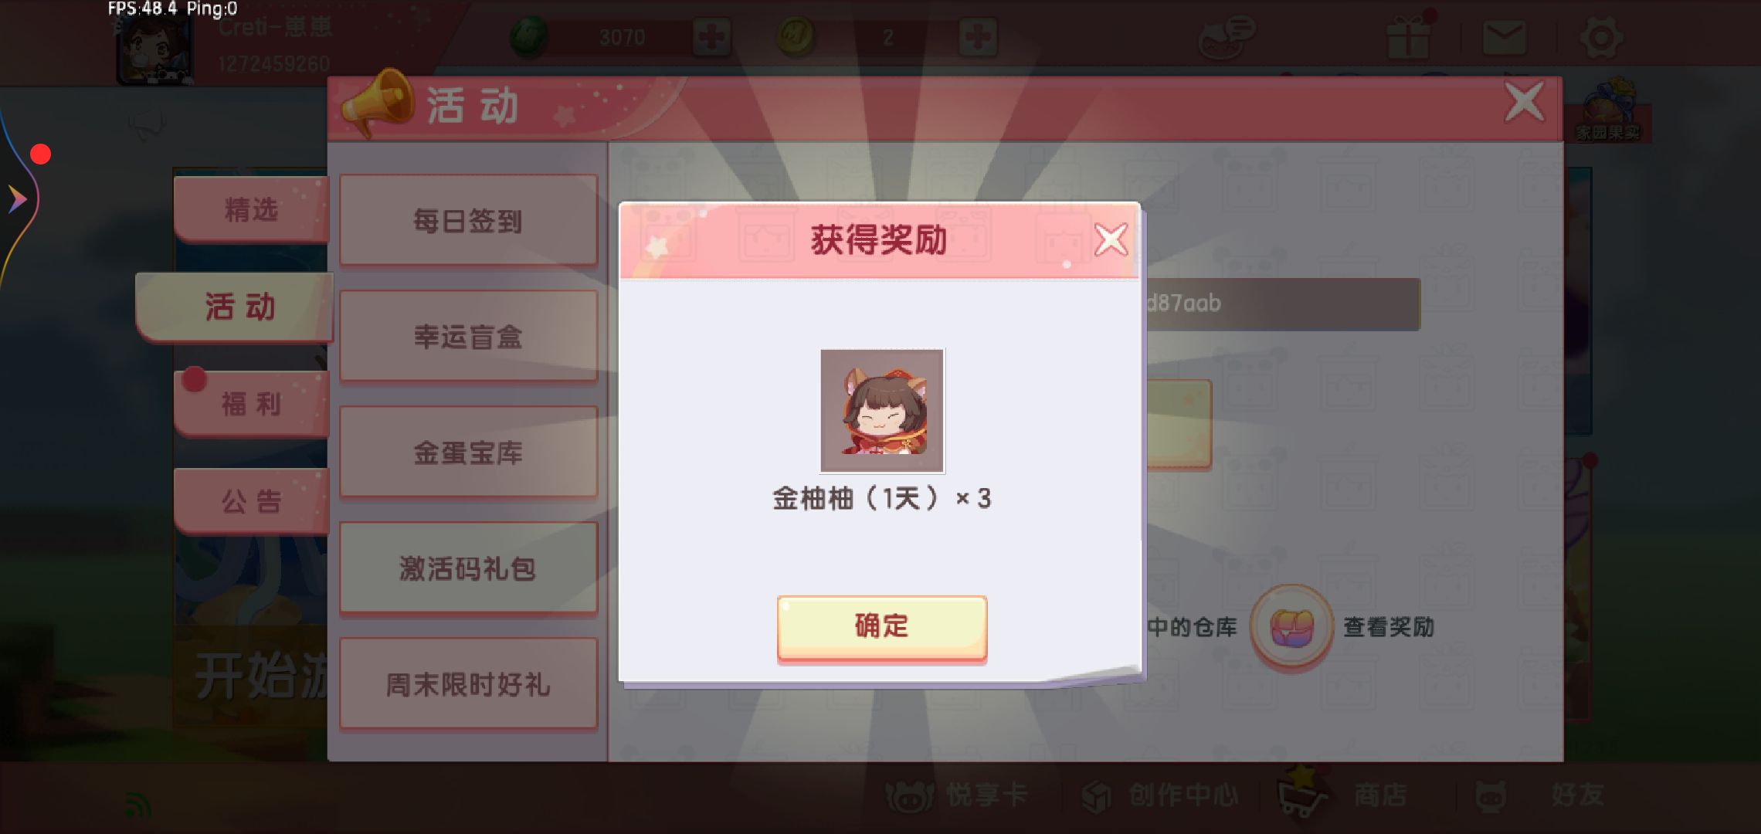
Task: Select 每日签到 daily check-in
Action: (x=468, y=221)
